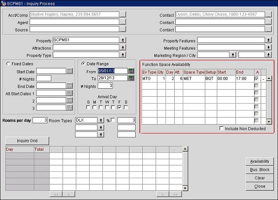Click the Inquiry Grid button
The height and width of the screenshot is (200, 278).
click(27, 141)
